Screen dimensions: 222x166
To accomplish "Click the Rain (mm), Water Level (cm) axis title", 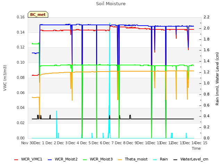I will (x=217, y=79).
